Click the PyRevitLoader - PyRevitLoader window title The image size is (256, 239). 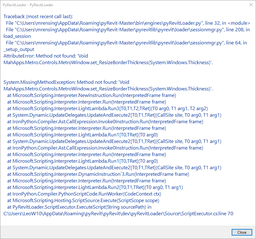tap(28, 5)
